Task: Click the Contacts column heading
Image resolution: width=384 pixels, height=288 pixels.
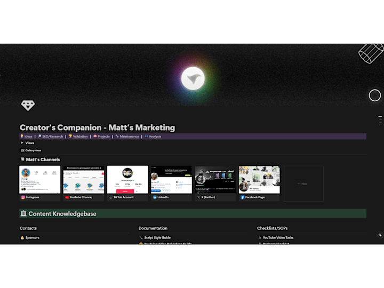Action: 28,228
